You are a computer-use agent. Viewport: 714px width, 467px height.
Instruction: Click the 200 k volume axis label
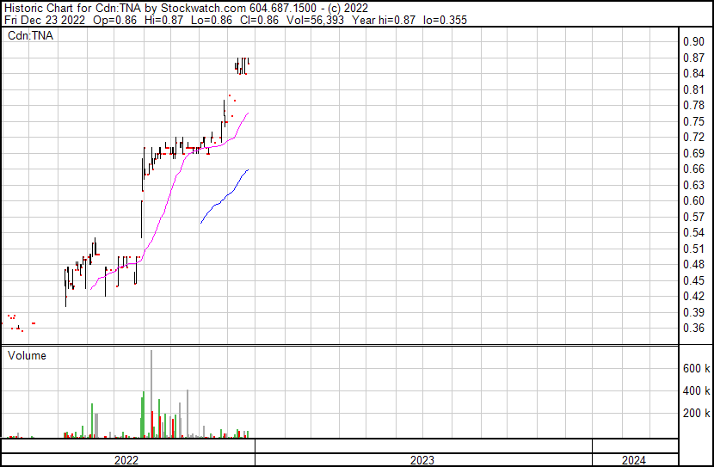coord(696,413)
